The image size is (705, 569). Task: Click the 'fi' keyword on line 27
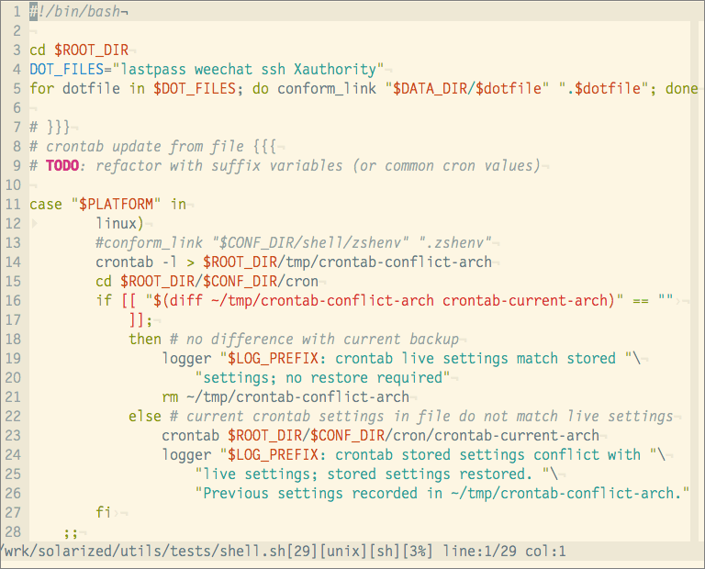[x=103, y=512]
